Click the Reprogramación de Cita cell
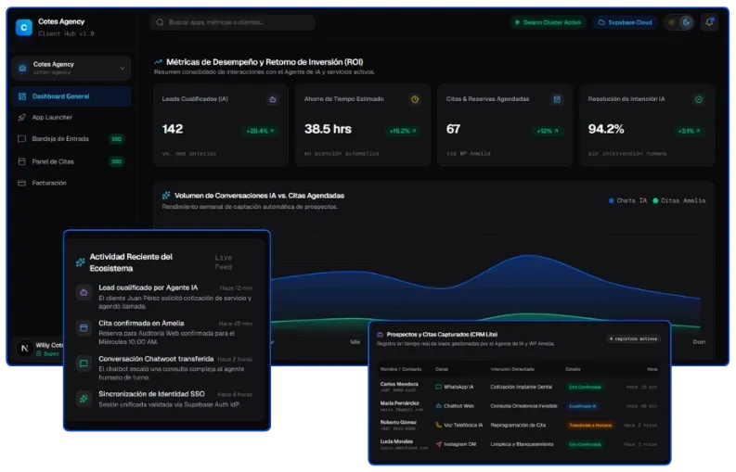736x472 pixels. click(518, 425)
